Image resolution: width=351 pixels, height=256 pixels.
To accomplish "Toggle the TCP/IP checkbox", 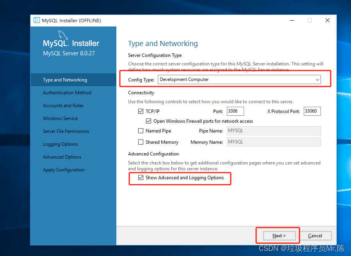I will 141,111.
